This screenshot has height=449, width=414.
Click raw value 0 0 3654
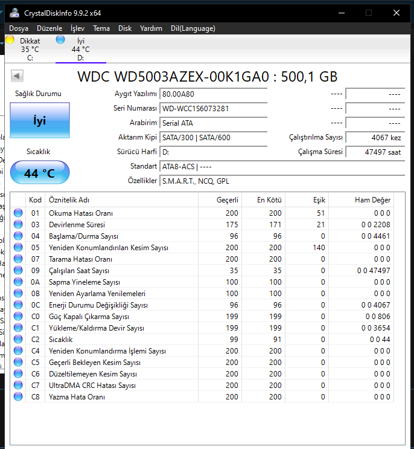pyautogui.click(x=376, y=328)
